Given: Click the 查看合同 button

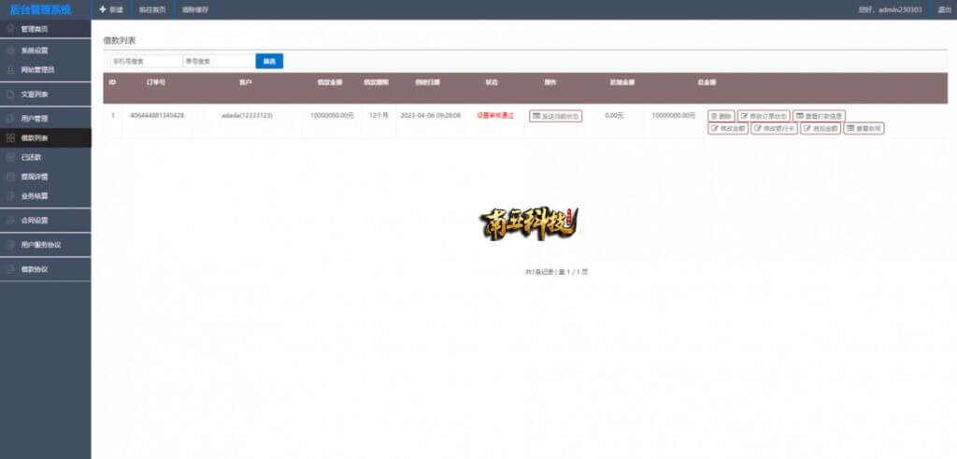Looking at the screenshot, I should coord(864,128).
